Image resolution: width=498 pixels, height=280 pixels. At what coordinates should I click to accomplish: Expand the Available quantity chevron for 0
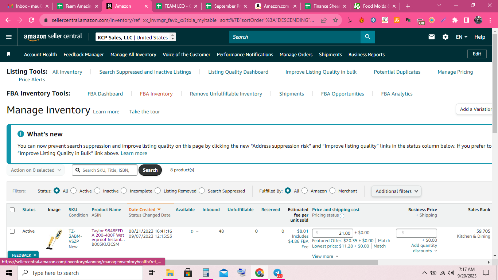[198, 232]
